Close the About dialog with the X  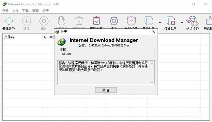click(154, 32)
